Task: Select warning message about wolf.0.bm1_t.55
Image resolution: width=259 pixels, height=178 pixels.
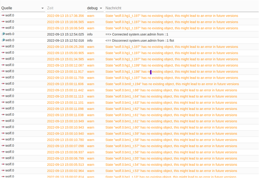Action: tap(171, 159)
